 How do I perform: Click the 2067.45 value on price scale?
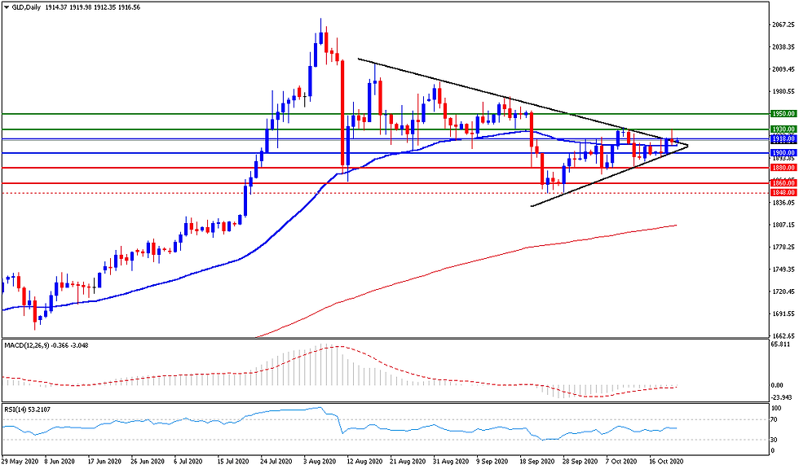pos(783,25)
